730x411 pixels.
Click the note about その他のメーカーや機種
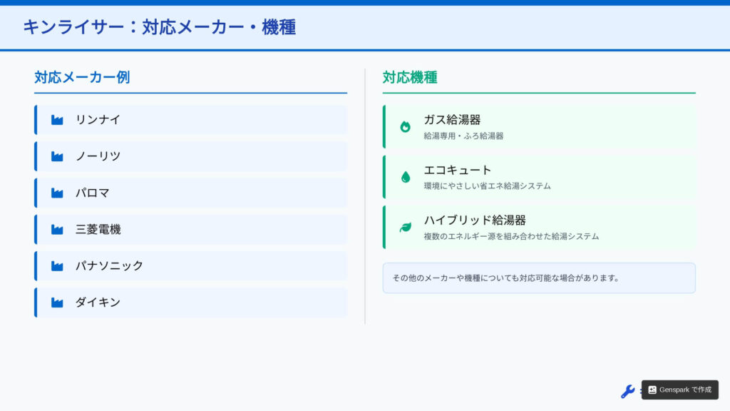[539, 278]
